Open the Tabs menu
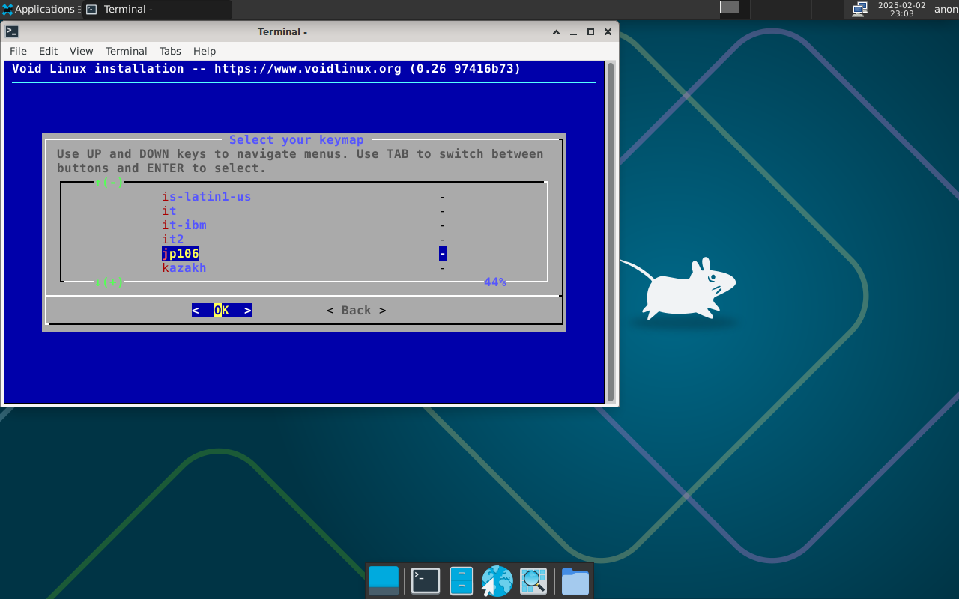The height and width of the screenshot is (599, 959). coord(170,51)
